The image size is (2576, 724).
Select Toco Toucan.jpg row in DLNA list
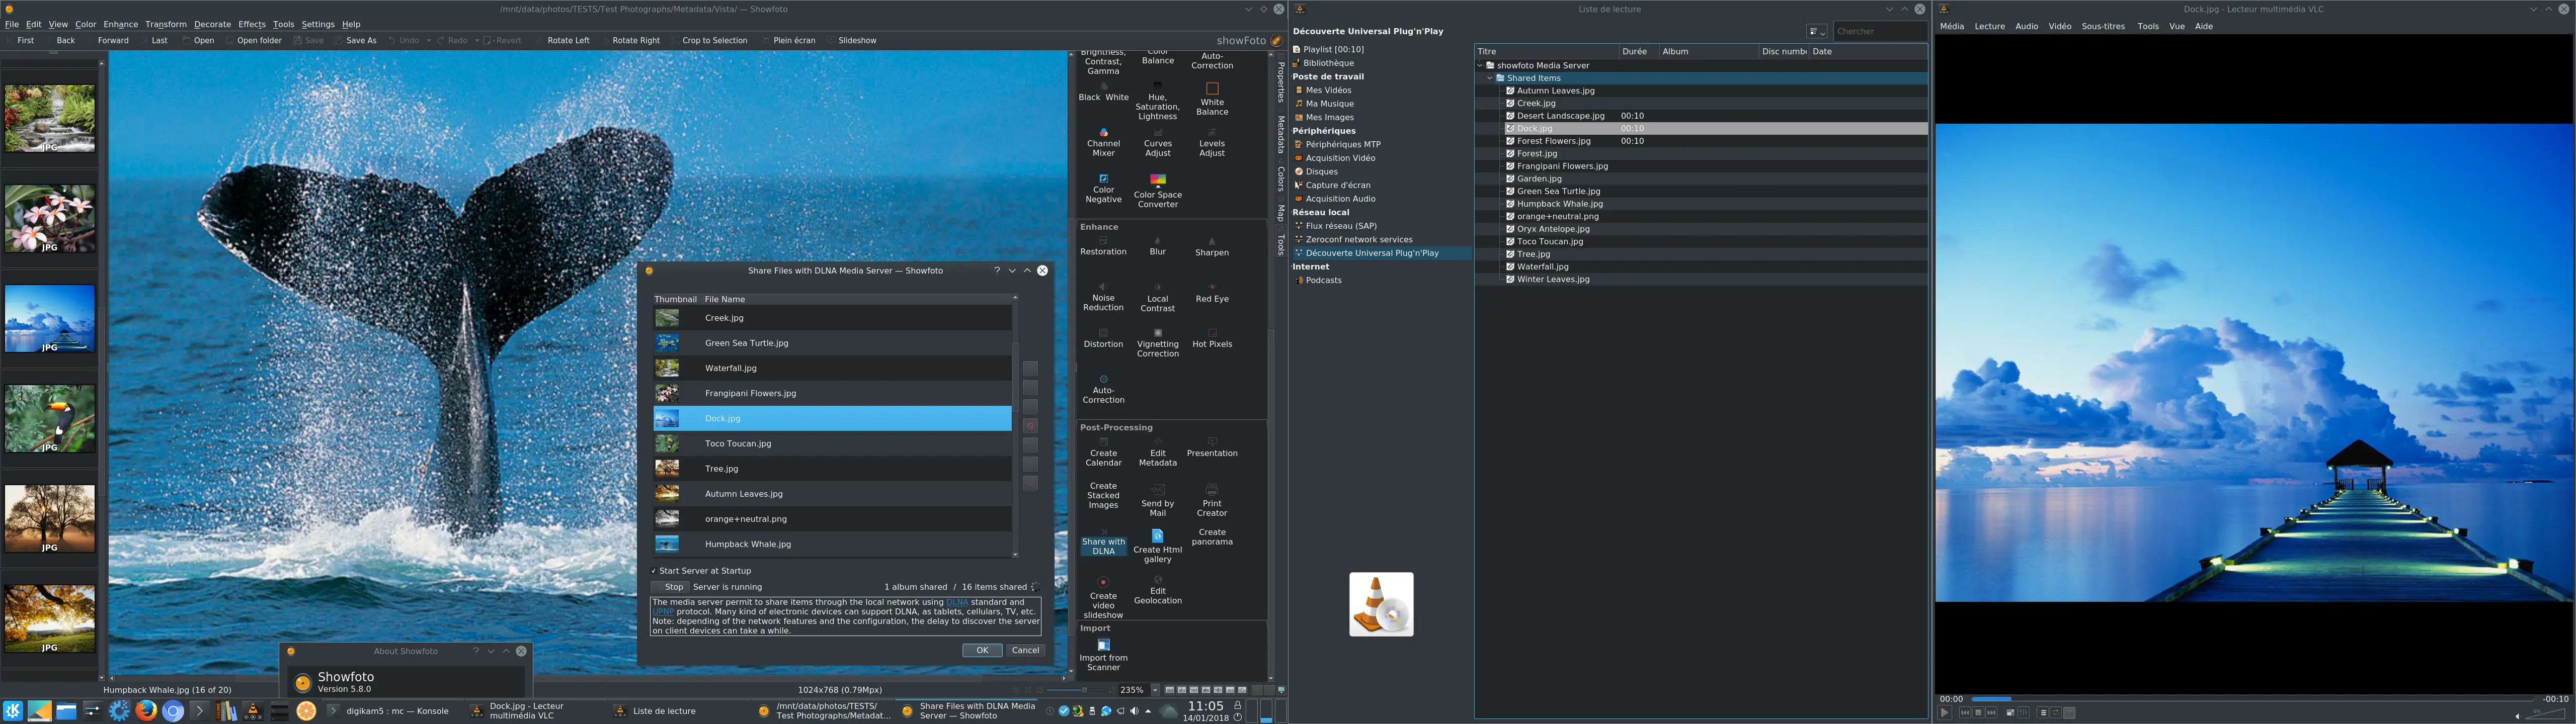tap(832, 443)
